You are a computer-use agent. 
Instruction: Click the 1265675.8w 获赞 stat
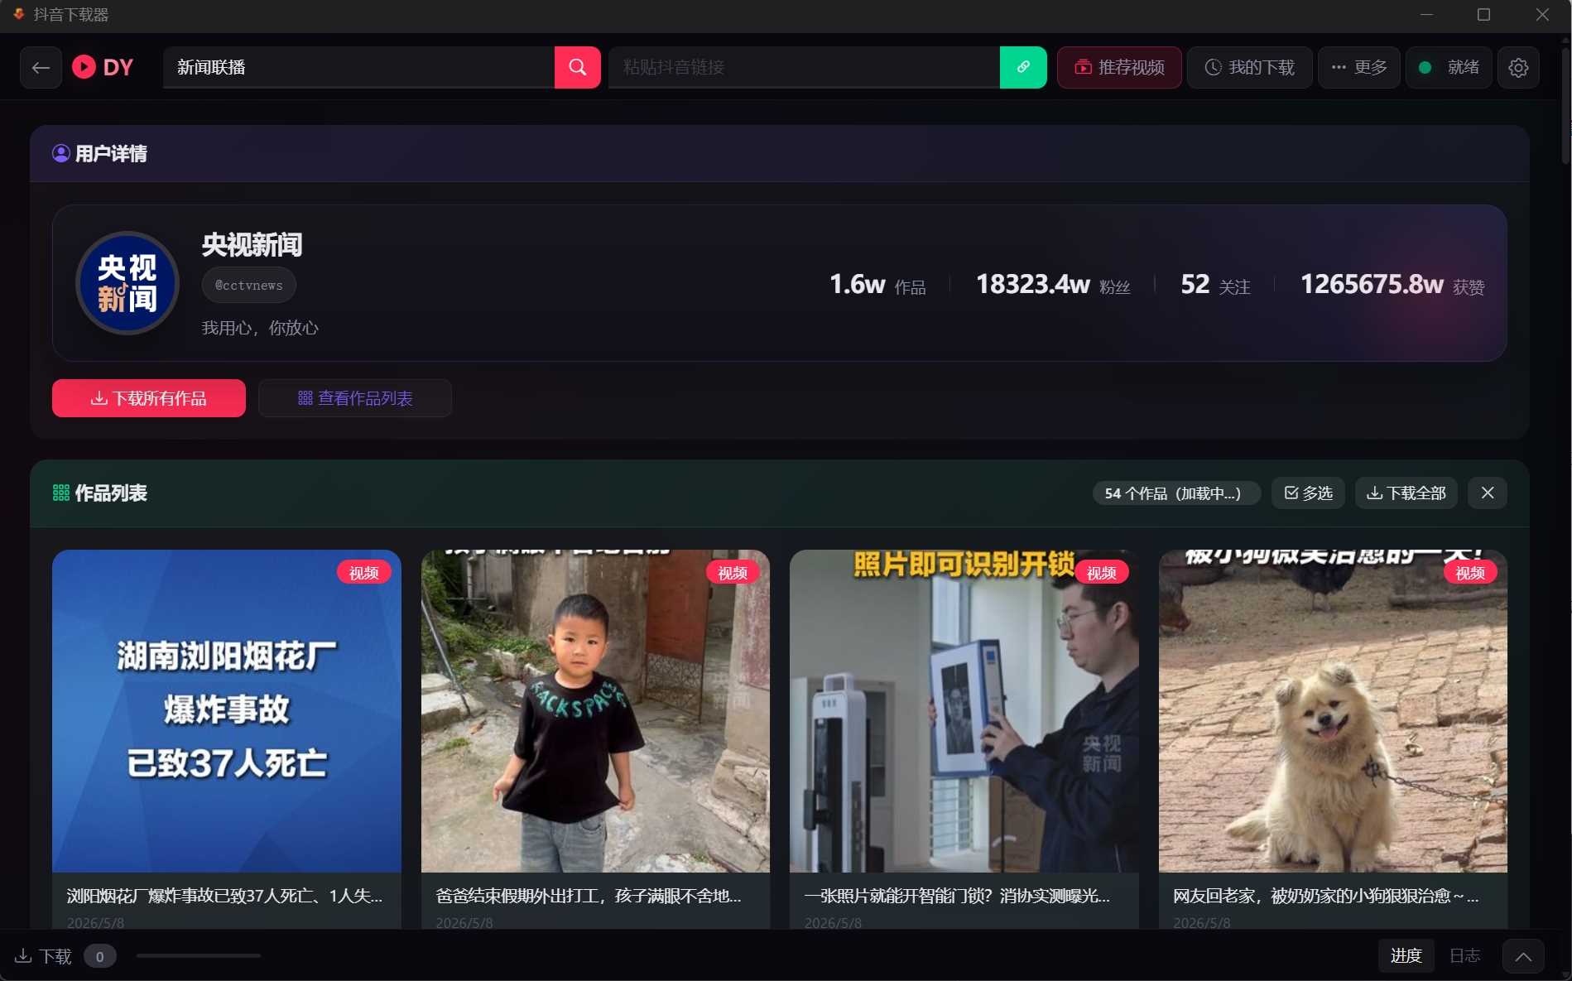[x=1392, y=285]
